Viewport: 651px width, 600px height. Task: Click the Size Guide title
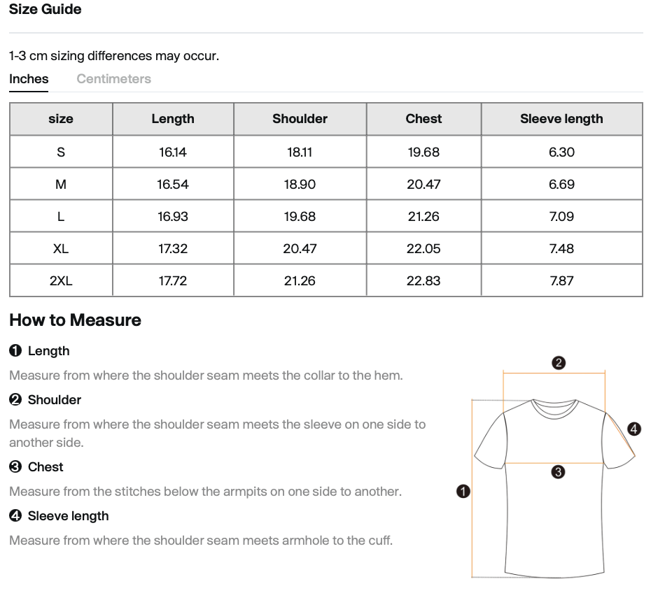click(45, 9)
